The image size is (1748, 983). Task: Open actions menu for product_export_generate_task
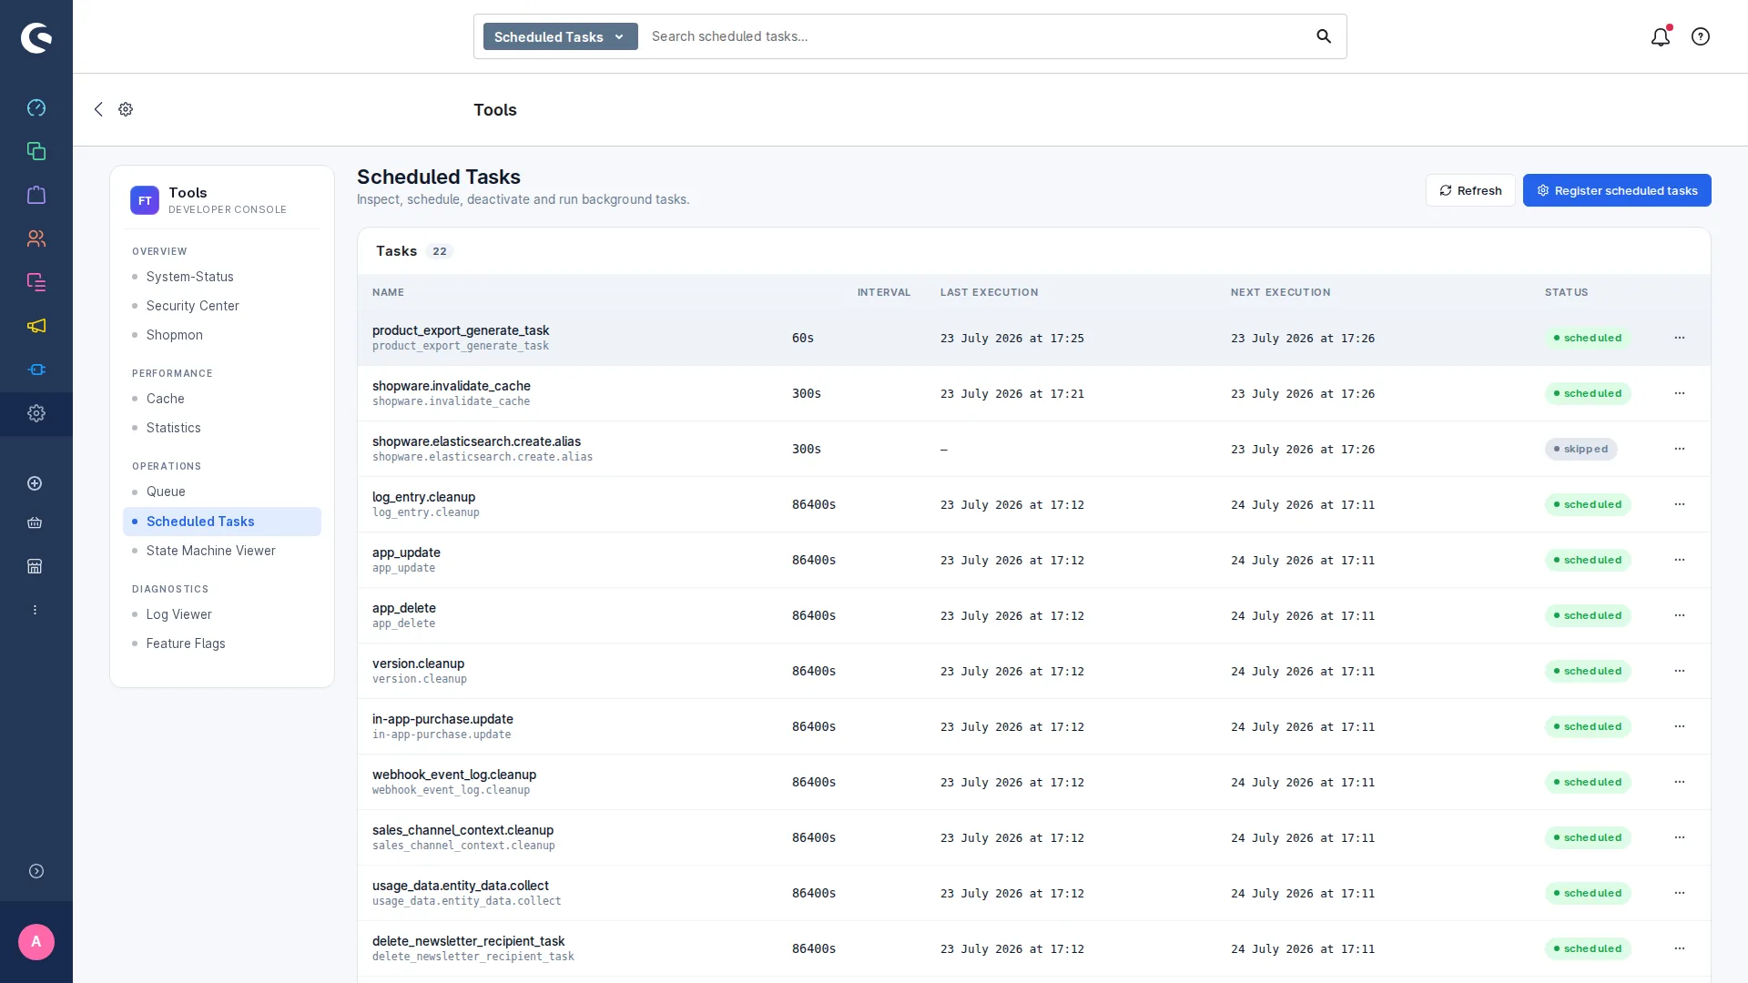[x=1680, y=338]
